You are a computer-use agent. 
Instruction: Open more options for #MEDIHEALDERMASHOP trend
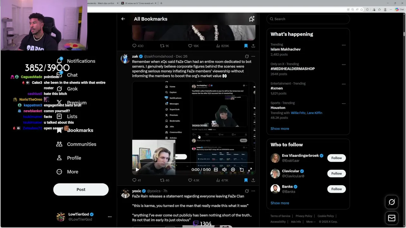point(344,64)
